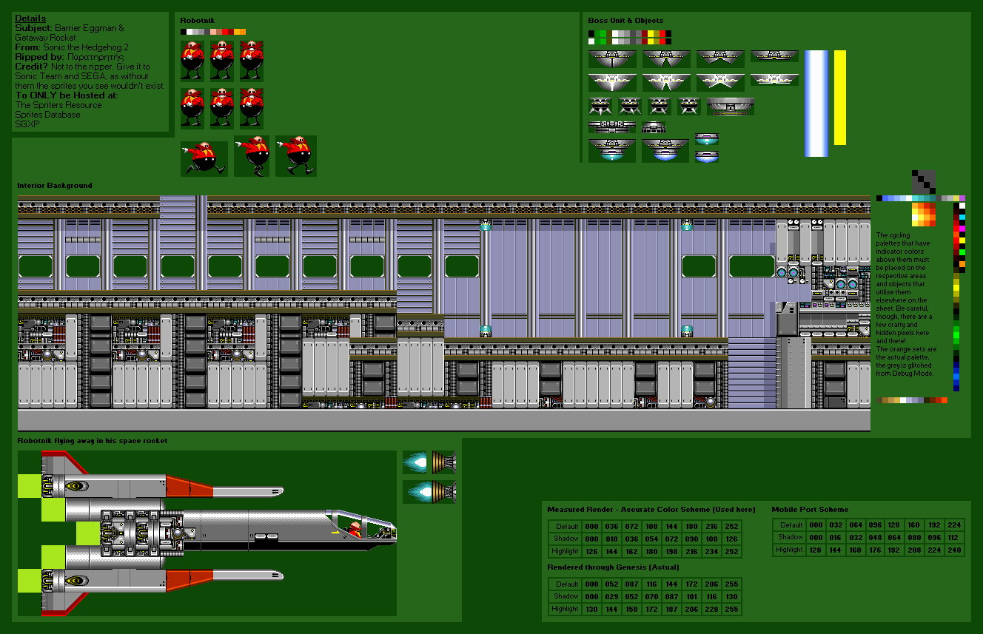983x634 pixels.
Task: Select the closed white-lit dish starting the second row
Action: pyautogui.click(x=612, y=81)
